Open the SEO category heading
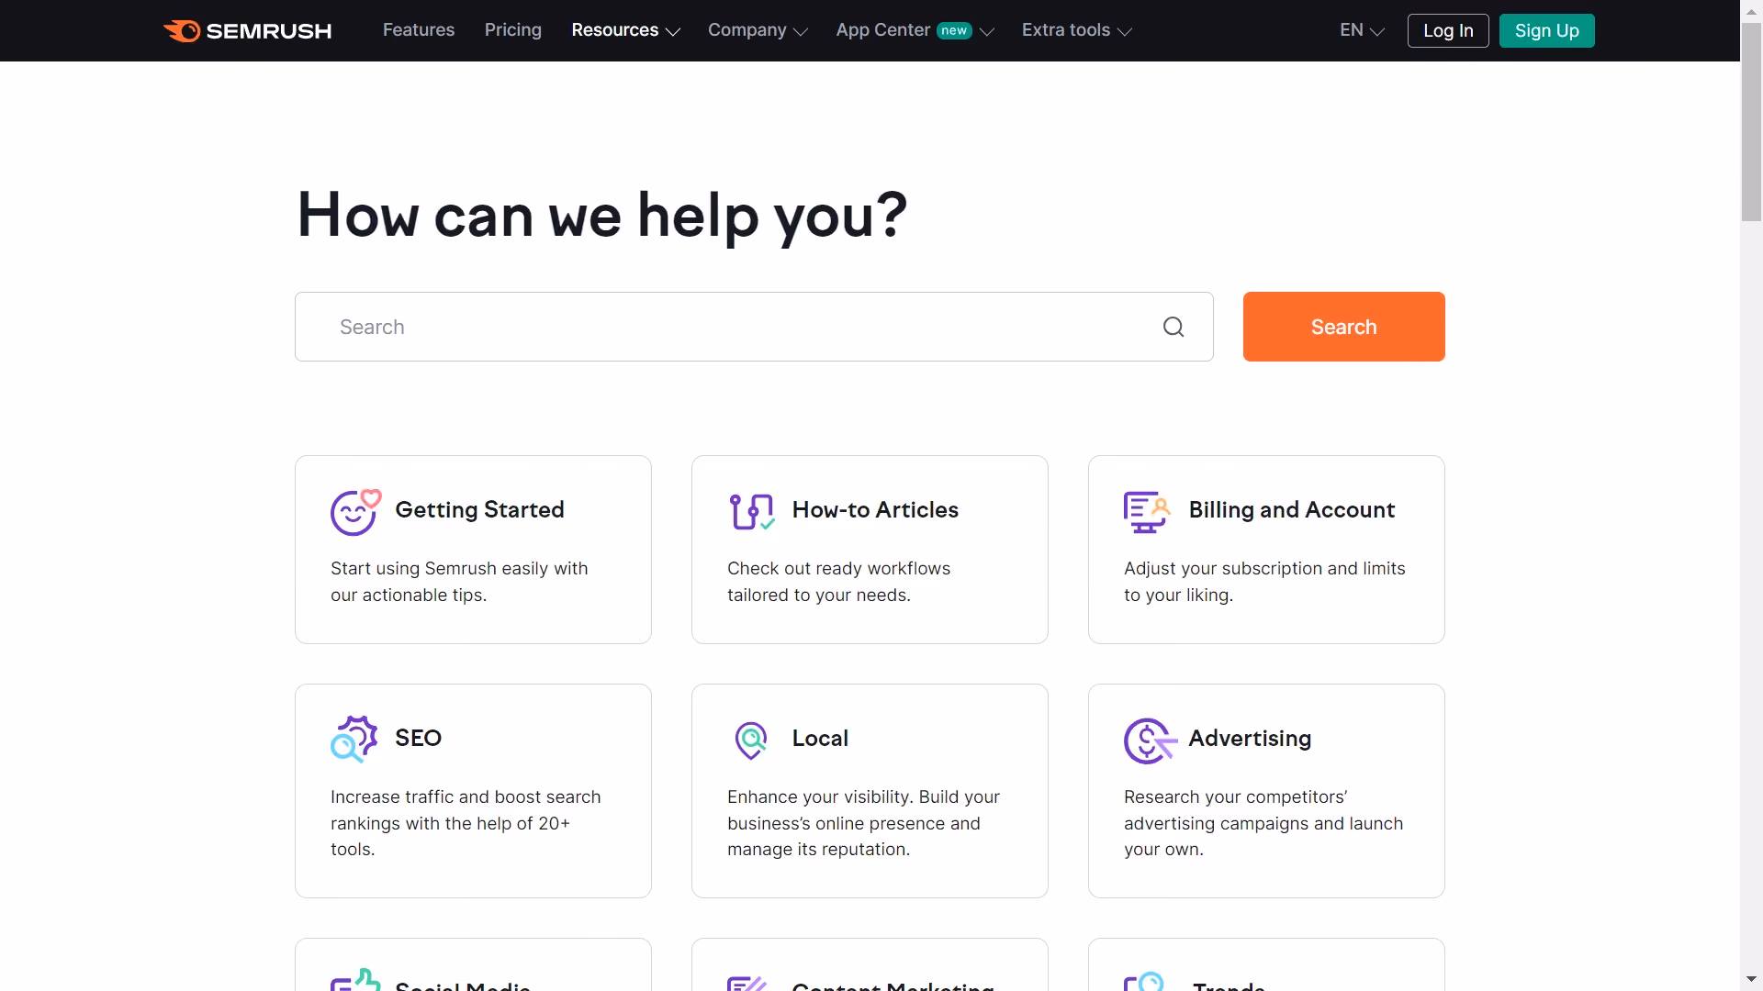 [418, 739]
